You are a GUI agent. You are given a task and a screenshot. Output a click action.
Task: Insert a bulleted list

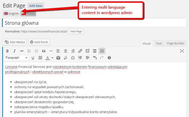point(29,51)
